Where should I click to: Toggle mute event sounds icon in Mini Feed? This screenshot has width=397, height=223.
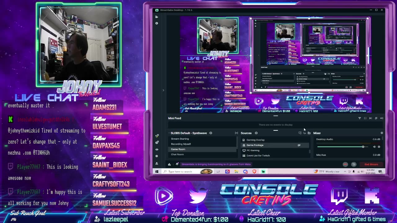tap(376, 118)
